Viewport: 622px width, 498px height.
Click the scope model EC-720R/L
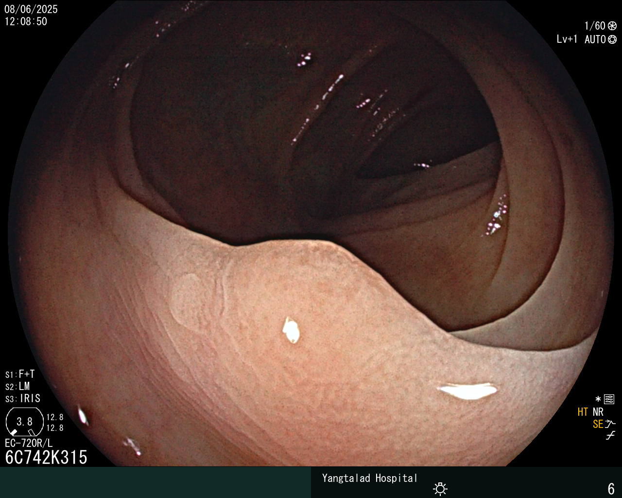tap(29, 443)
